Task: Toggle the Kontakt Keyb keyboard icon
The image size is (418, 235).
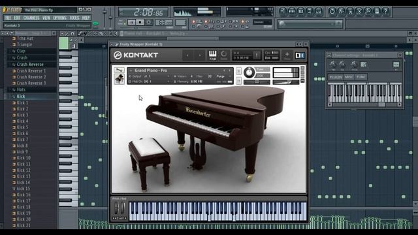Action: (212, 55)
